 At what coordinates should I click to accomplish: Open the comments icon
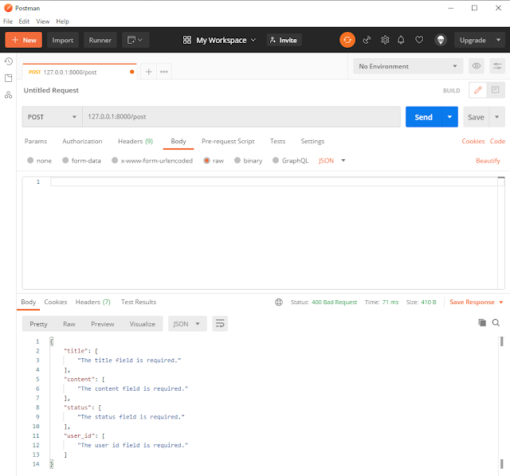[x=496, y=90]
